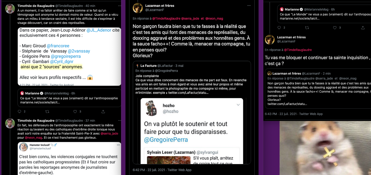This screenshot has width=371, height=175.
Task: Click Lazarman et frères avatar in center tweet
Action: point(138,8)
